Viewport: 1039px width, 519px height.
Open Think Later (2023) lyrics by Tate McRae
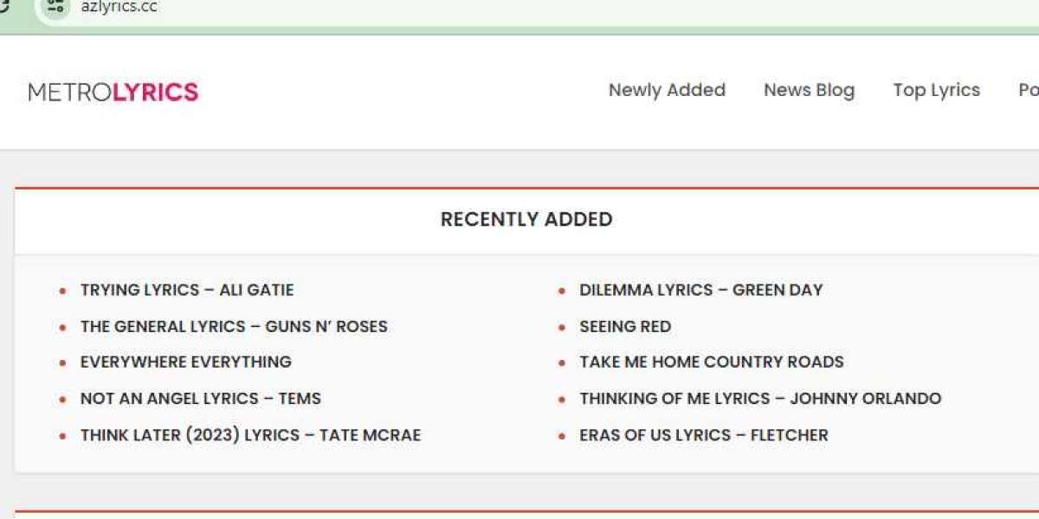[250, 434]
